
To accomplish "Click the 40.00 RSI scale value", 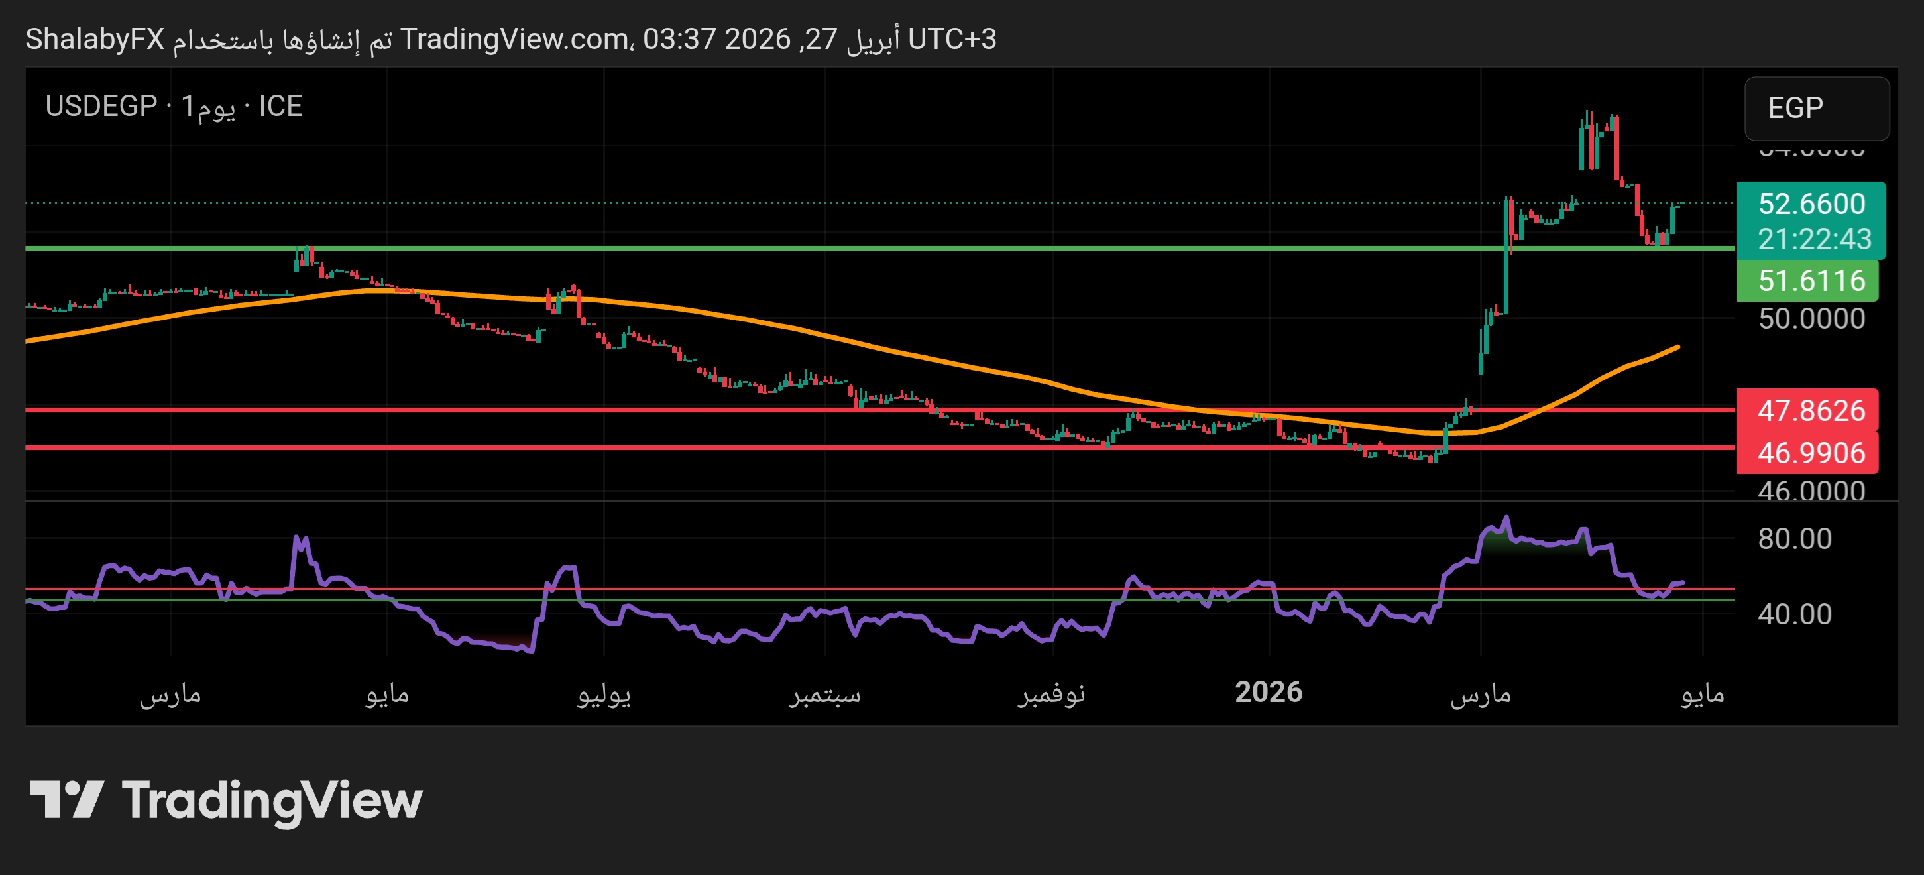I will coord(1794,614).
